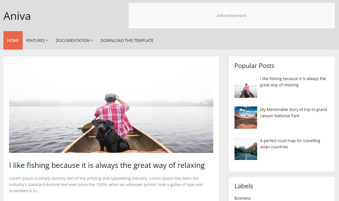Screen dimensions: 339x201
Task: Expand the Documentation dropdown chevron
Action: (x=92, y=40)
